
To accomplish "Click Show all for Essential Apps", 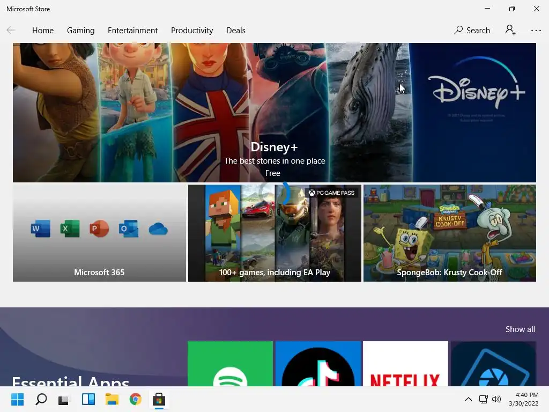I will coord(520,329).
